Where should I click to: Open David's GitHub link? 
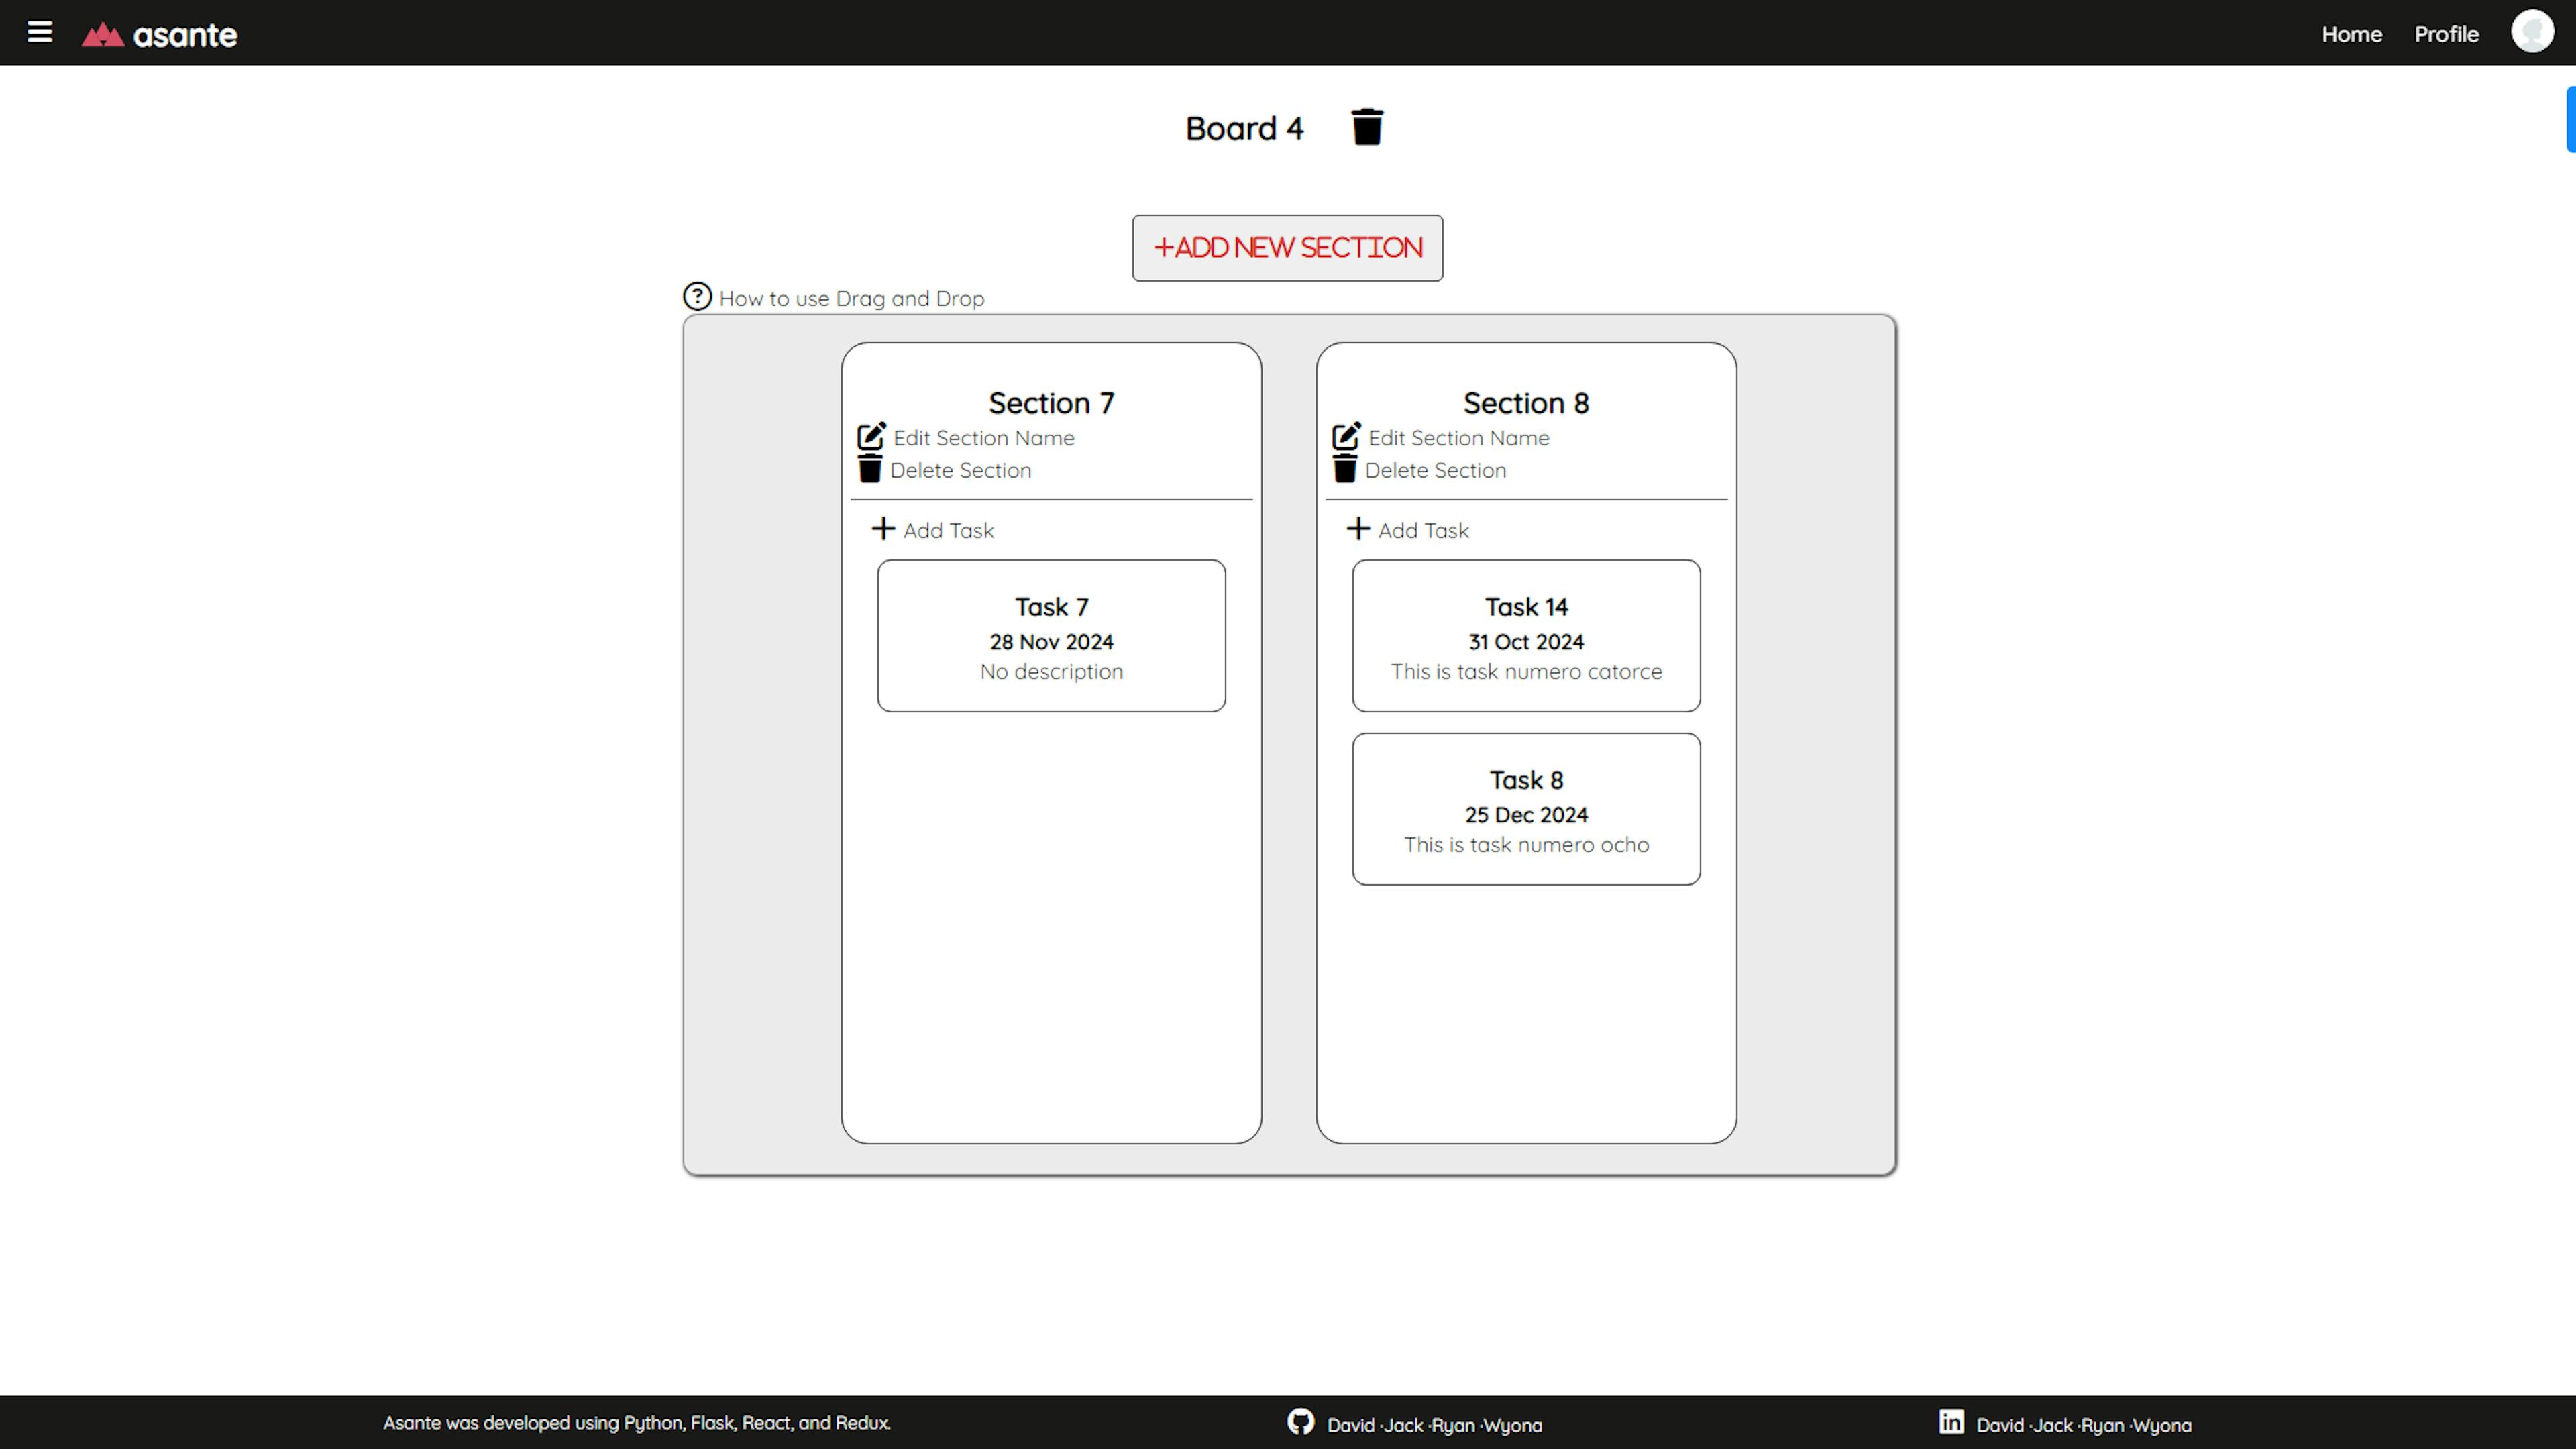coord(1351,1425)
